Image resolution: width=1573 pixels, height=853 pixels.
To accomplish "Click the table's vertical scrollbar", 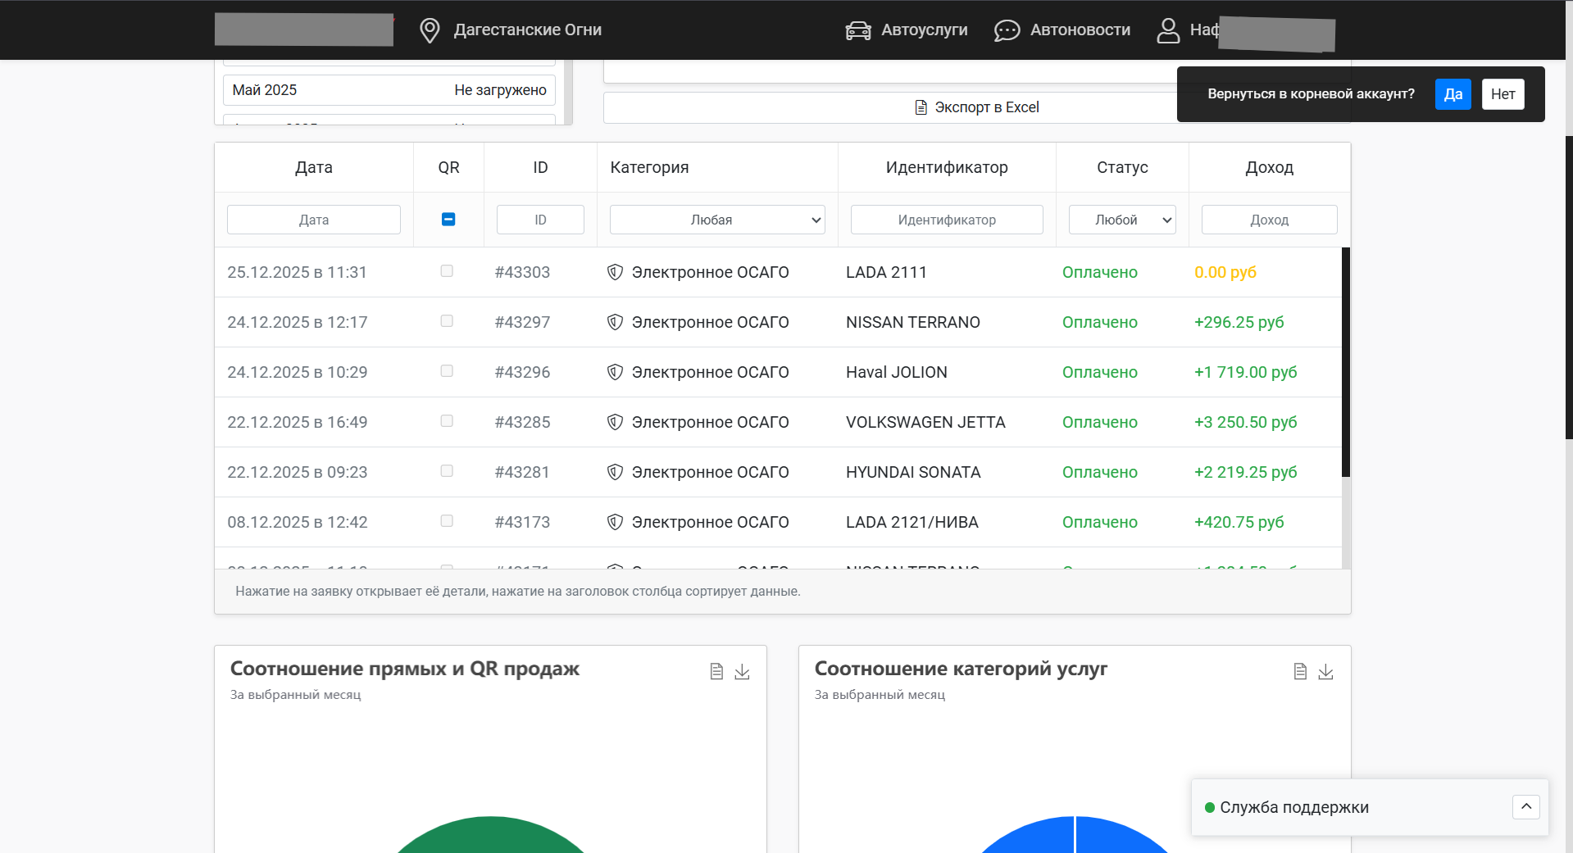I will (1345, 361).
